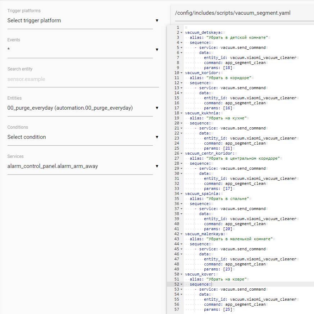The height and width of the screenshot is (314, 314).
Task: Click the Search entity input field
Action: pos(83,79)
